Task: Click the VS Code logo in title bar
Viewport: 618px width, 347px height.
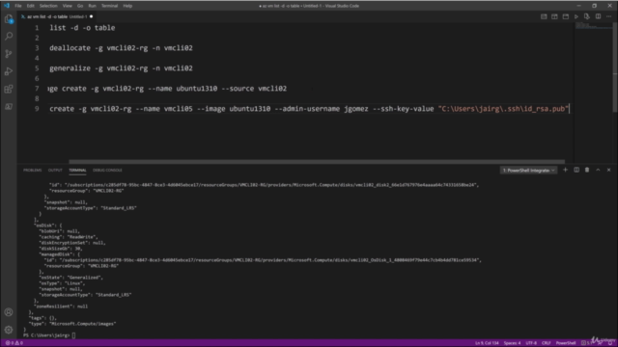Action: pos(7,6)
